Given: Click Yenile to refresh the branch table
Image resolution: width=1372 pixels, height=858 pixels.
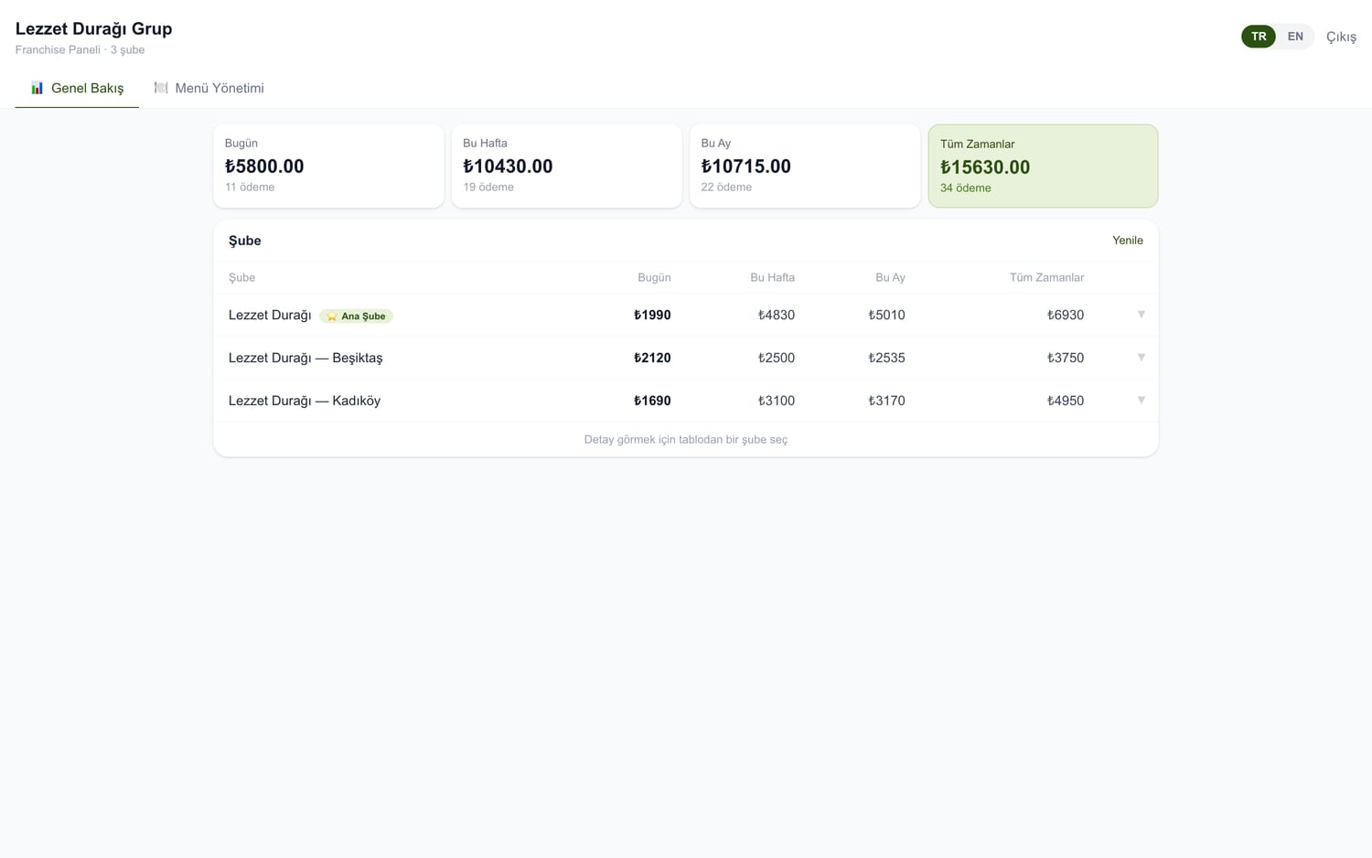Looking at the screenshot, I should [1128, 241].
